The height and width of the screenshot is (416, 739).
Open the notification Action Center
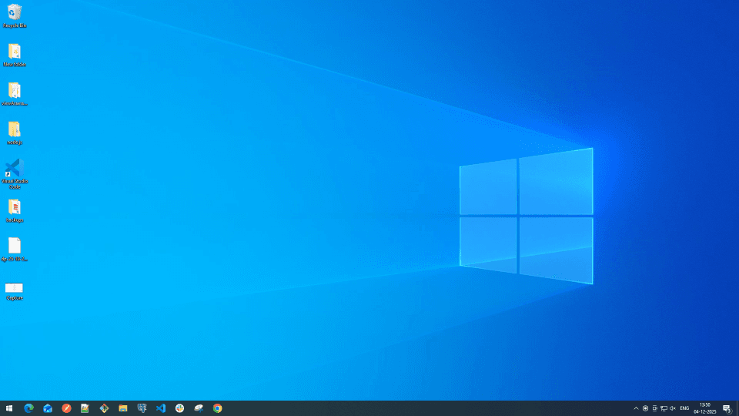click(727, 408)
